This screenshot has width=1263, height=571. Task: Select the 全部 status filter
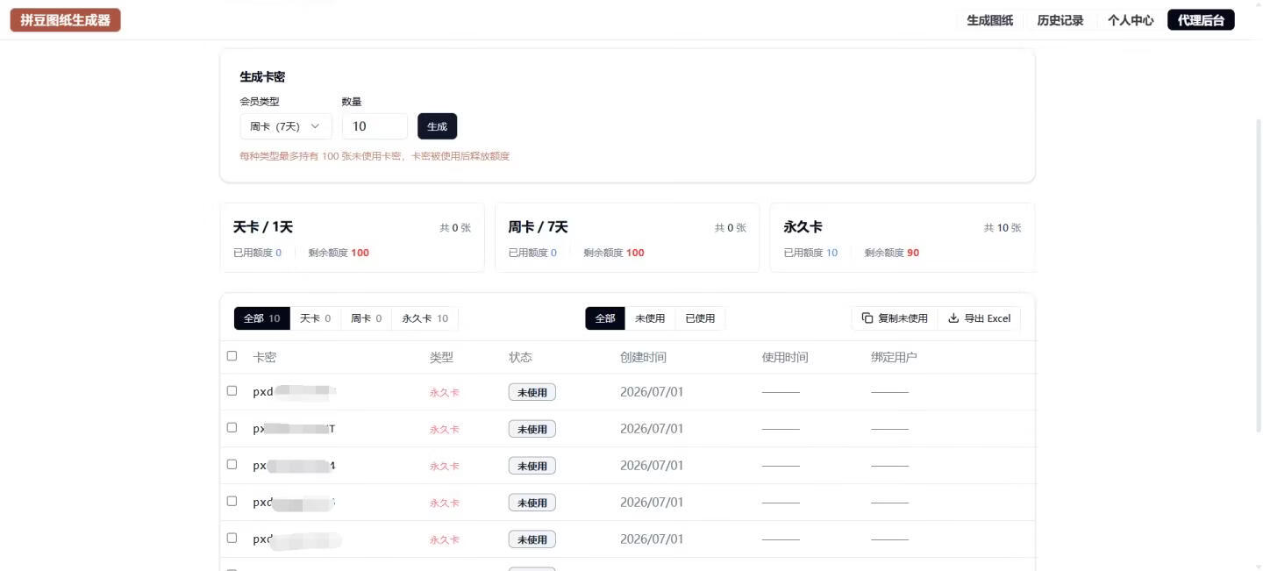tap(605, 318)
